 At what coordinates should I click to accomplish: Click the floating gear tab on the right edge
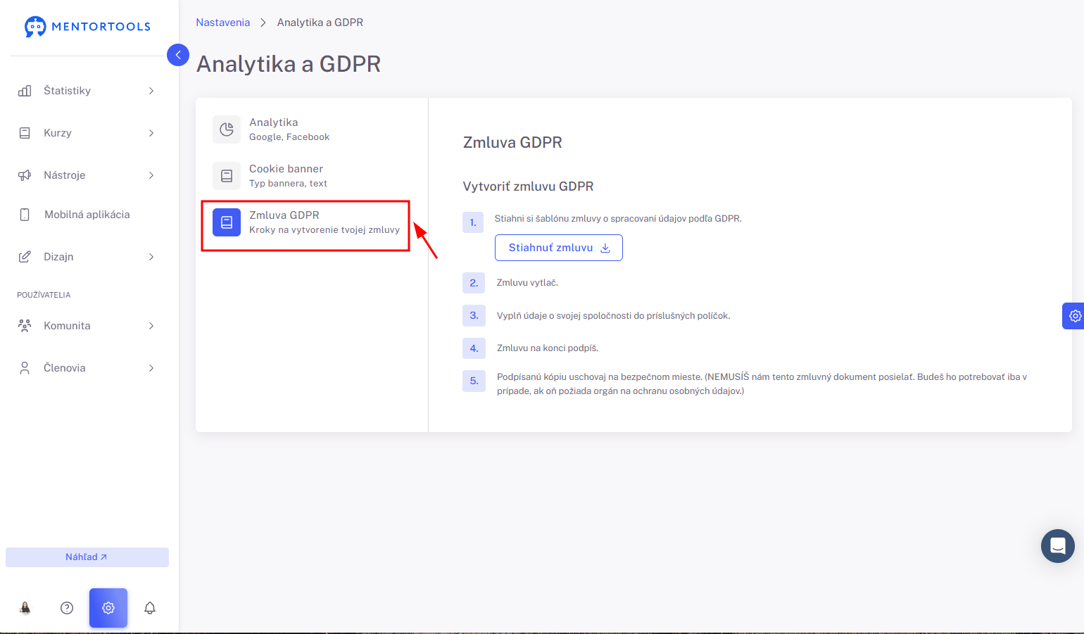click(1073, 316)
